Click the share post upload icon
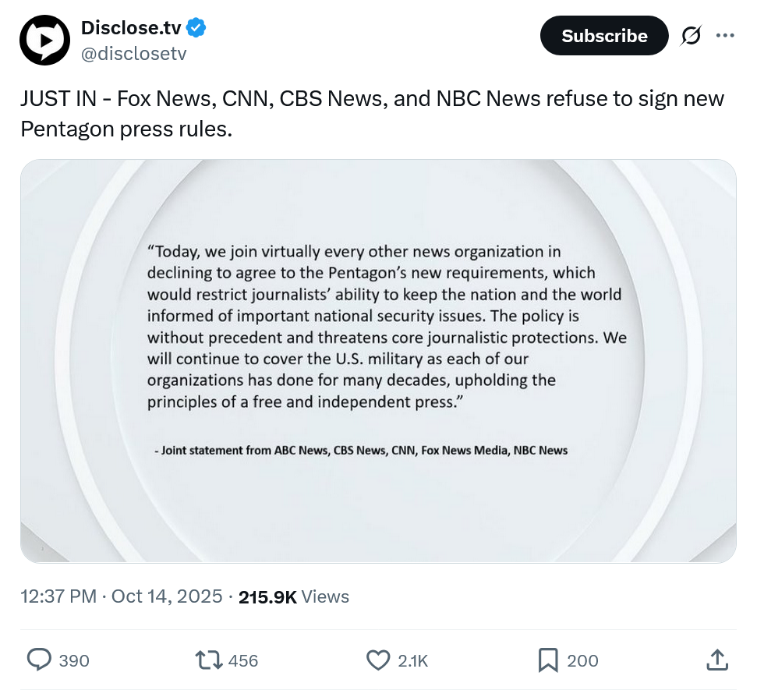 (x=716, y=660)
